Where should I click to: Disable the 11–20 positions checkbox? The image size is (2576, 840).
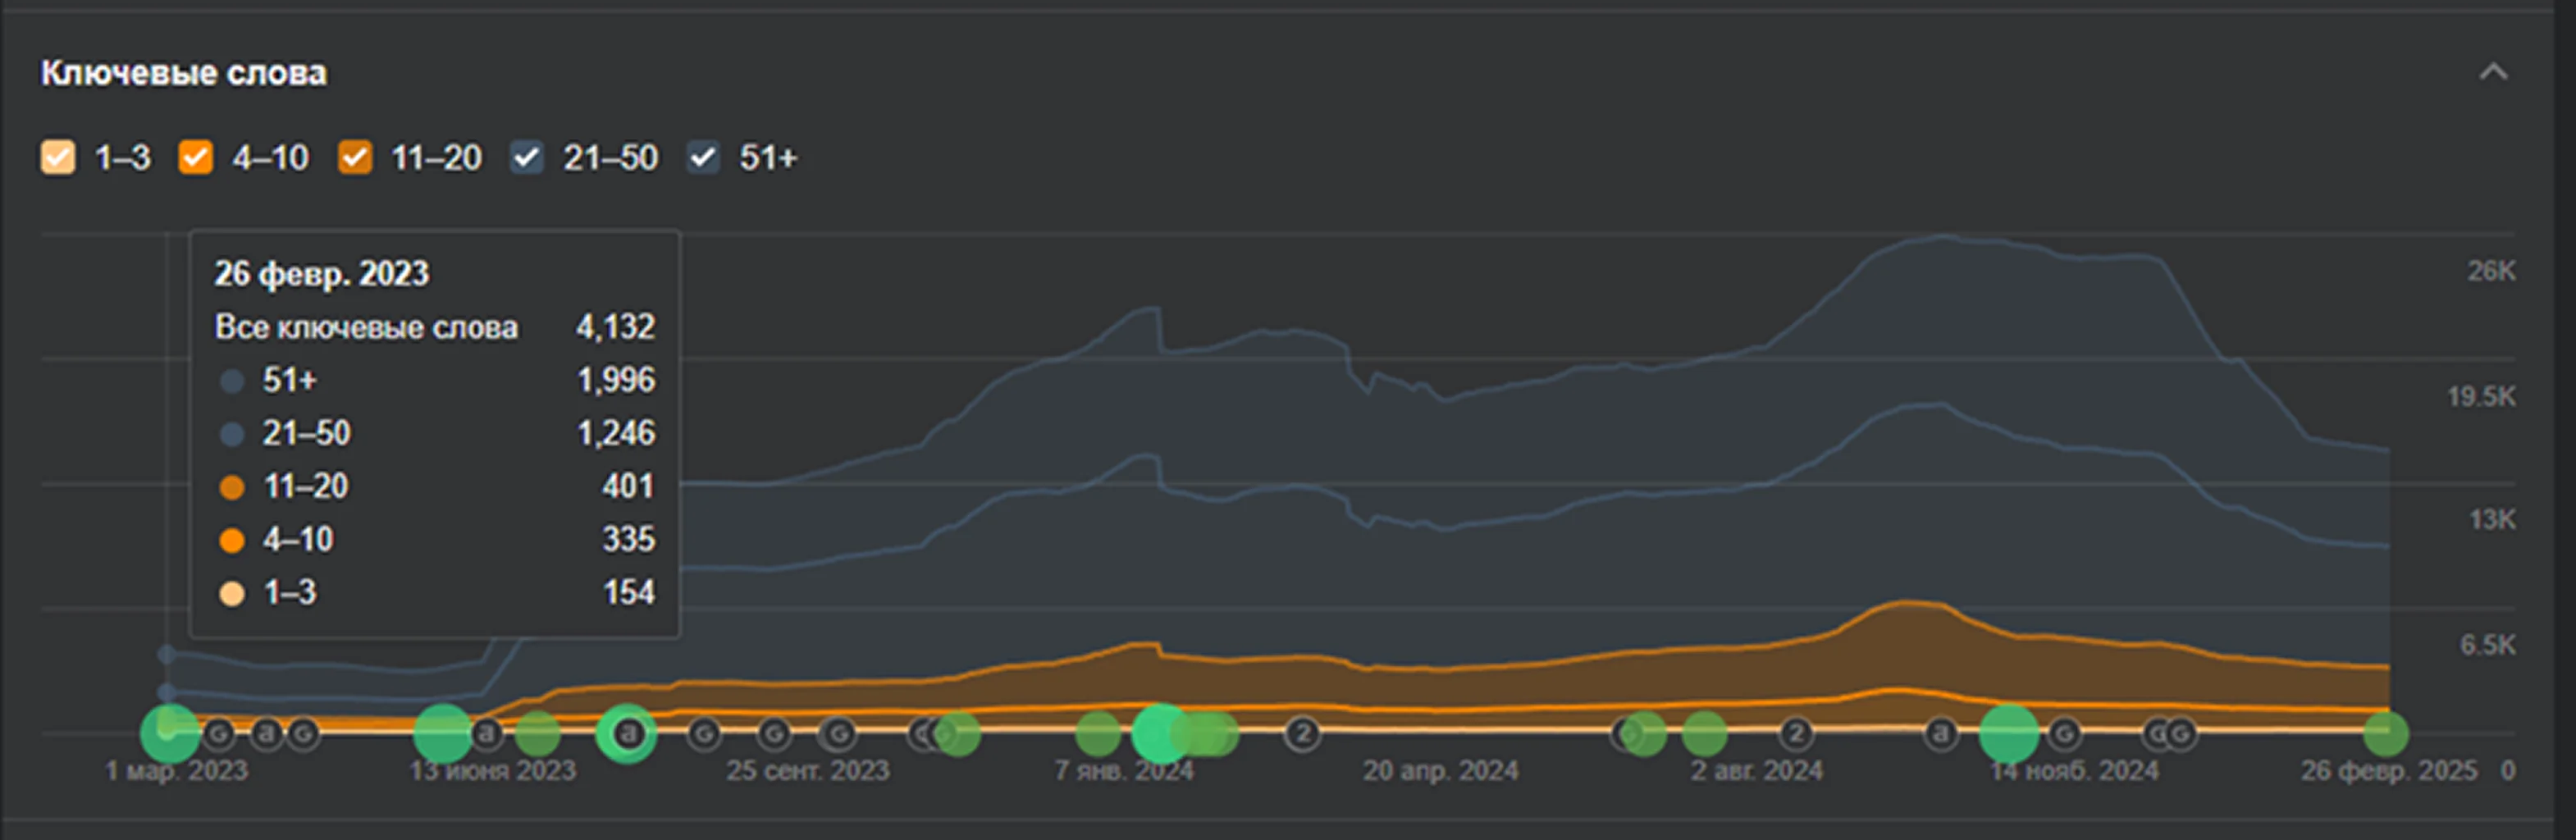355,157
